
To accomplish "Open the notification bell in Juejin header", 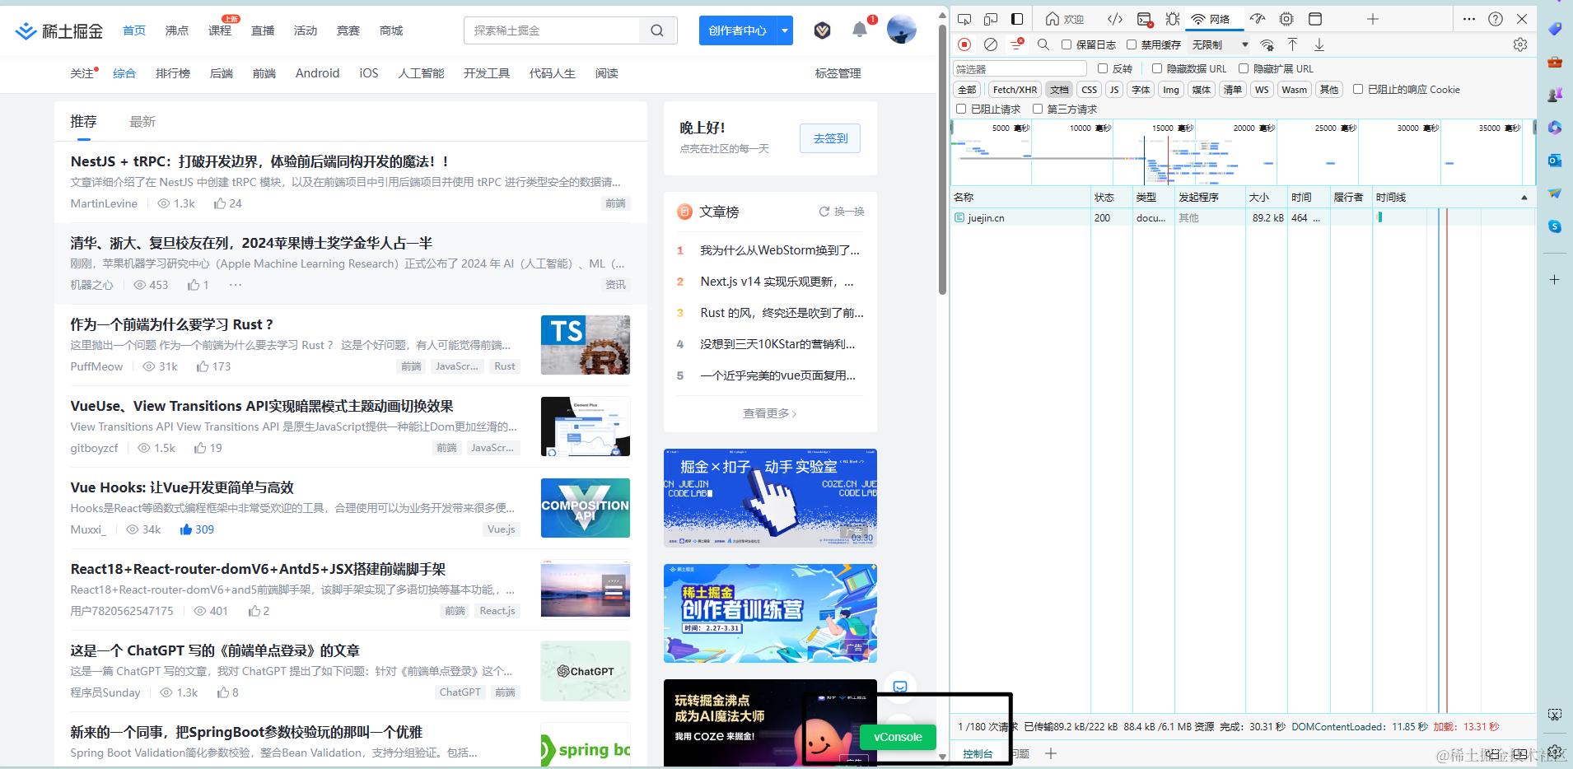I will (x=860, y=30).
